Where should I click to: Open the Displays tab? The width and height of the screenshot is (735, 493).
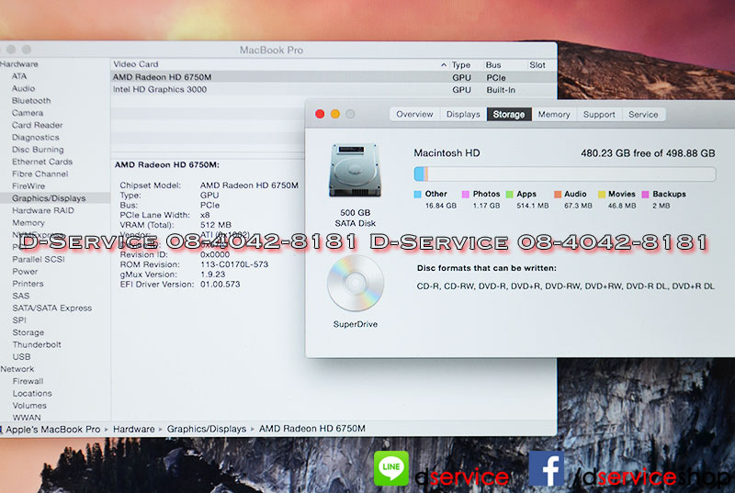tap(463, 114)
